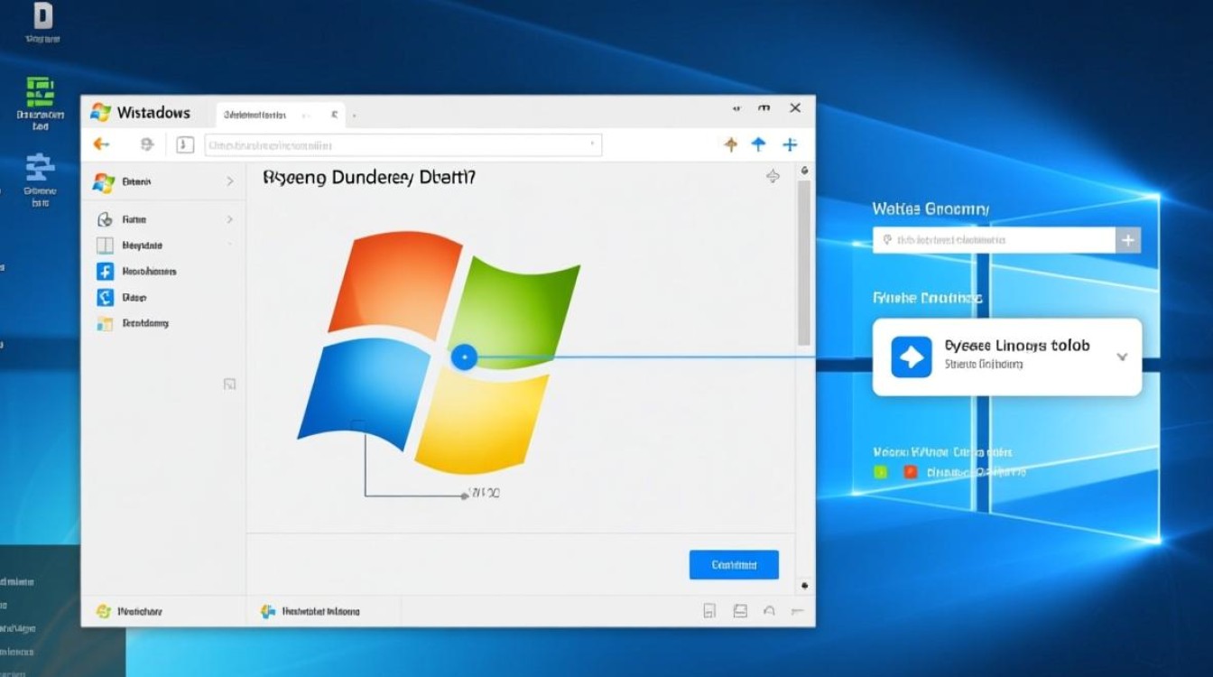Expand the white card's dropdown chevron
This screenshot has width=1213, height=677.
[x=1122, y=357]
